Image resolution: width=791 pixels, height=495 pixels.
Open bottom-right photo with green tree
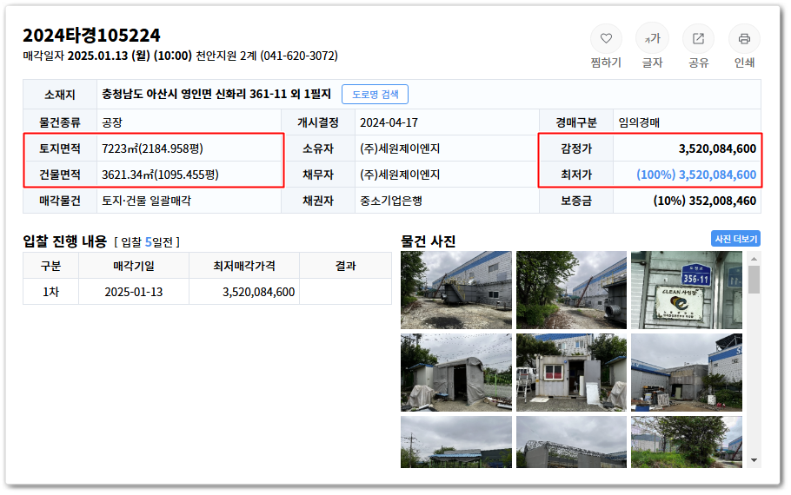point(686,441)
